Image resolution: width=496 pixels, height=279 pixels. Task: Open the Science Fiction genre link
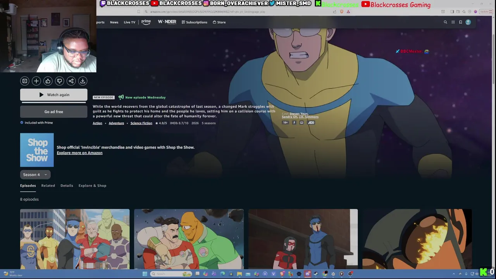[x=141, y=123]
